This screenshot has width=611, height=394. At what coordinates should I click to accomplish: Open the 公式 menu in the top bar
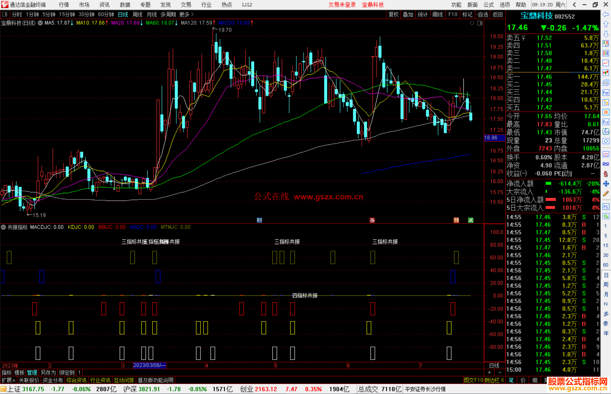(x=488, y=5)
